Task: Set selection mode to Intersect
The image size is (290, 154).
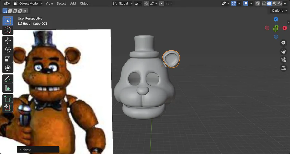Action: click(25, 11)
